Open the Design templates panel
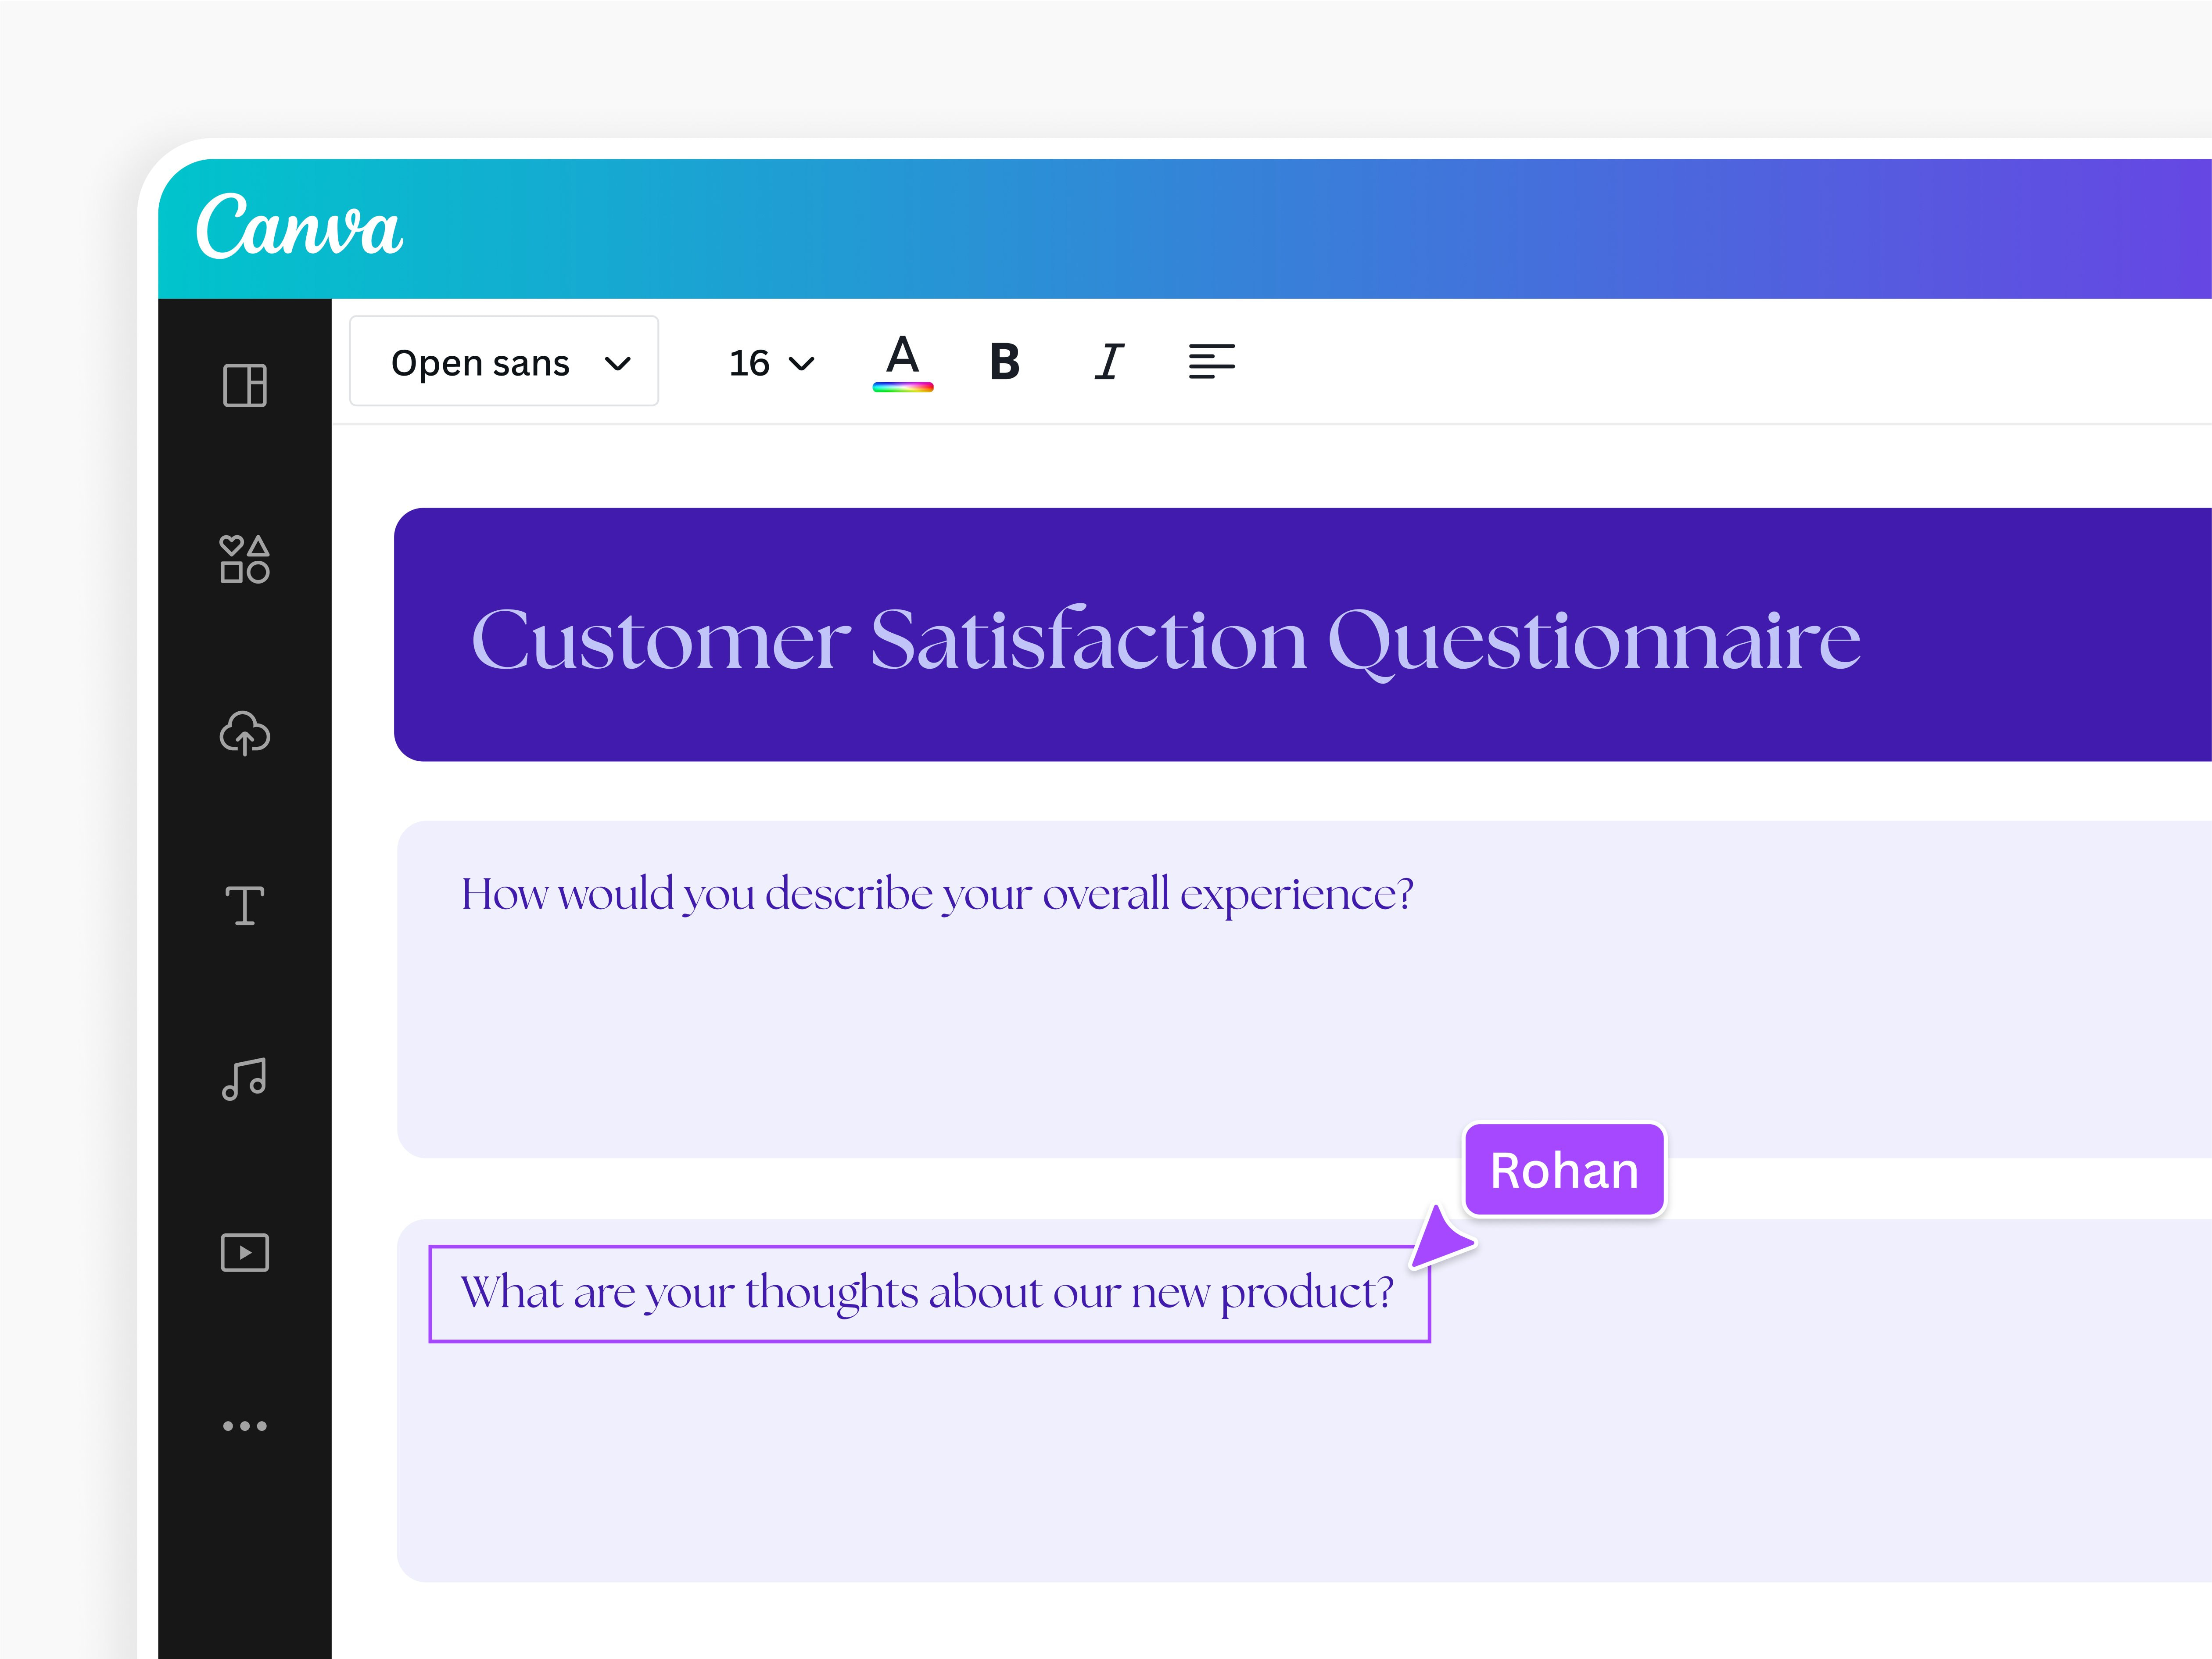 point(244,387)
